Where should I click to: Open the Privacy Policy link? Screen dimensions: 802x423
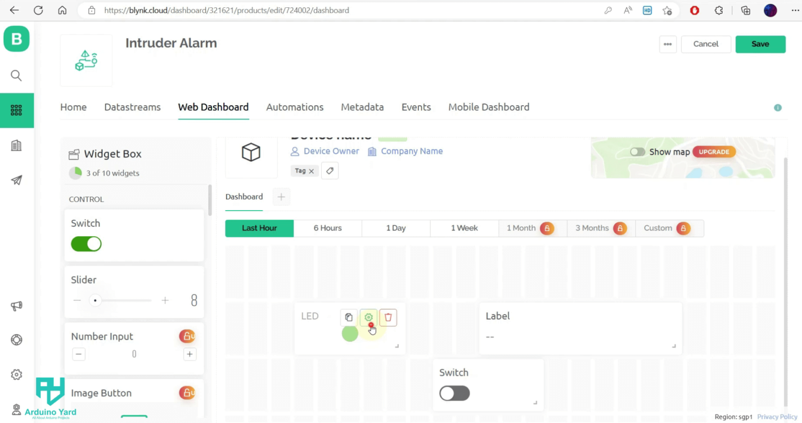click(777, 417)
